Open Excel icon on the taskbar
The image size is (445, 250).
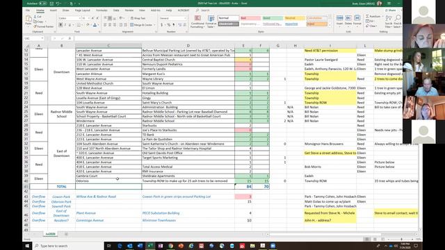pos(150,246)
